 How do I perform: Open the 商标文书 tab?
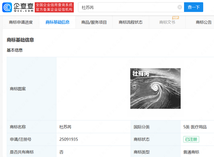167,22
